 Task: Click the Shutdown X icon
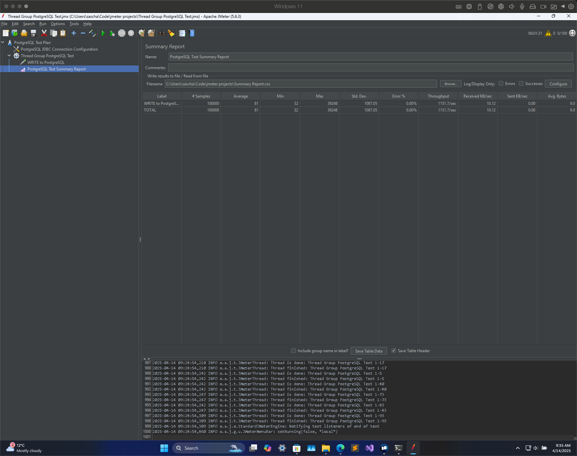[131, 33]
